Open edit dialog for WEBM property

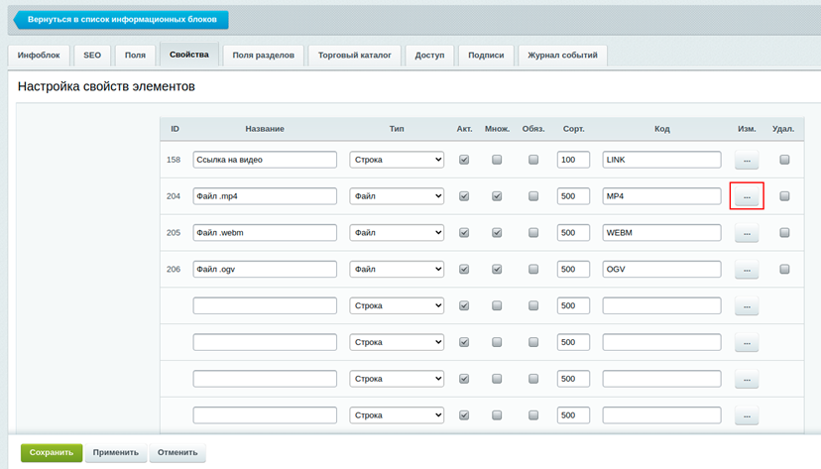click(746, 233)
